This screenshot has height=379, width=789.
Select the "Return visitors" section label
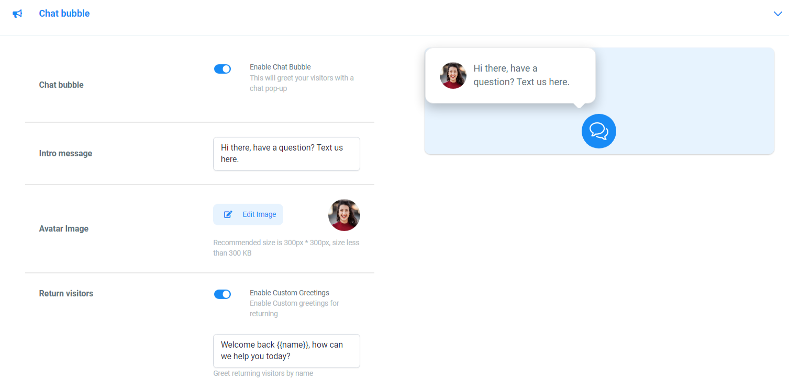(66, 293)
